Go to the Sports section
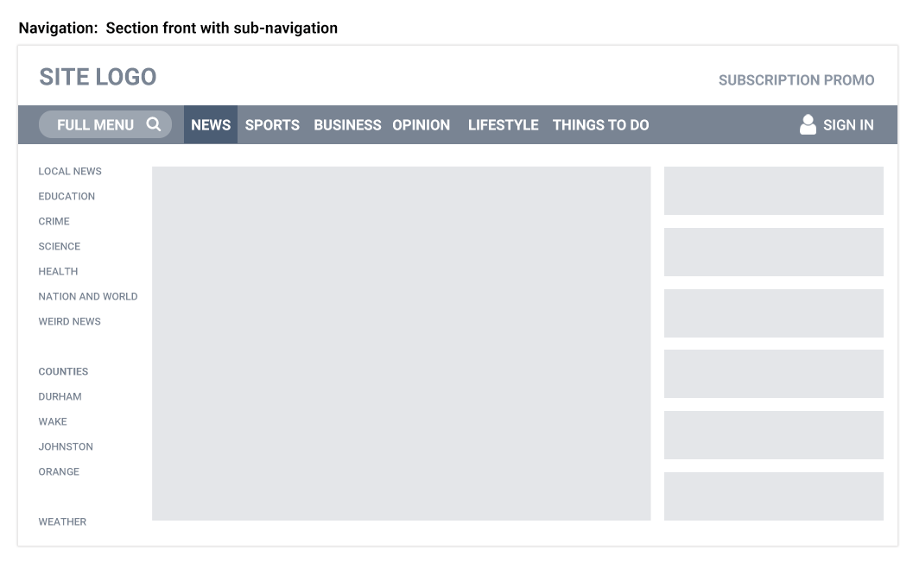Image resolution: width=913 pixels, height=562 pixels. (x=272, y=124)
